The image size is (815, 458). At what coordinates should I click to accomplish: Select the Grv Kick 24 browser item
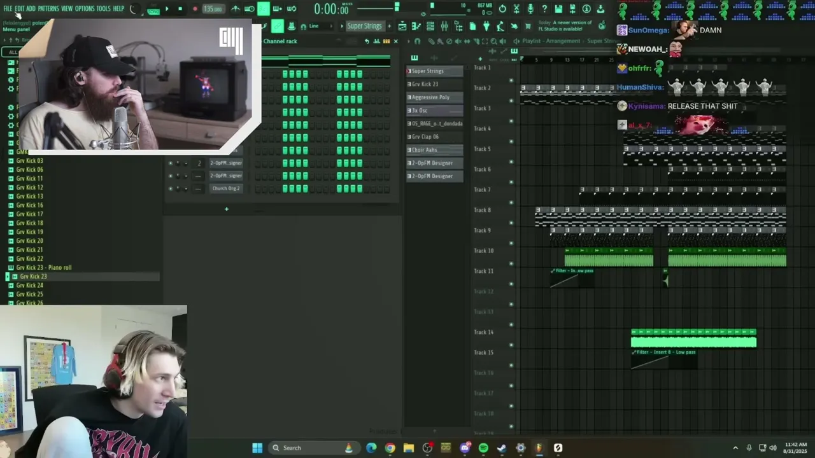[29, 286]
